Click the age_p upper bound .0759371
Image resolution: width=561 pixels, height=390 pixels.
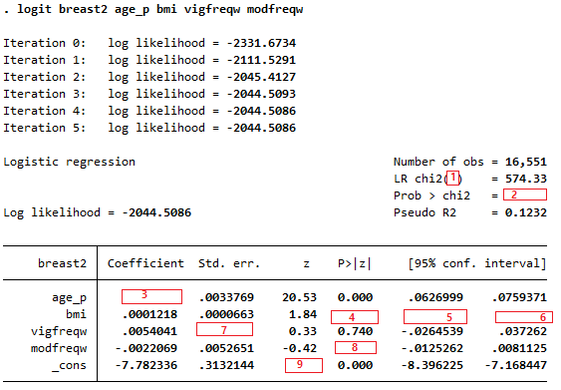click(x=519, y=297)
